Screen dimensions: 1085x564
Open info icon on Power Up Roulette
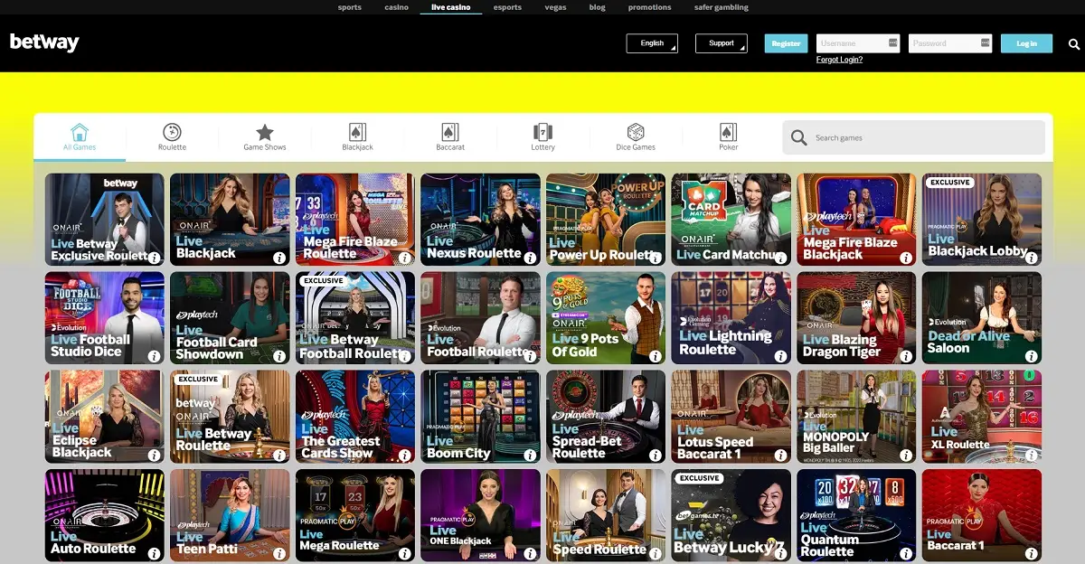click(656, 258)
